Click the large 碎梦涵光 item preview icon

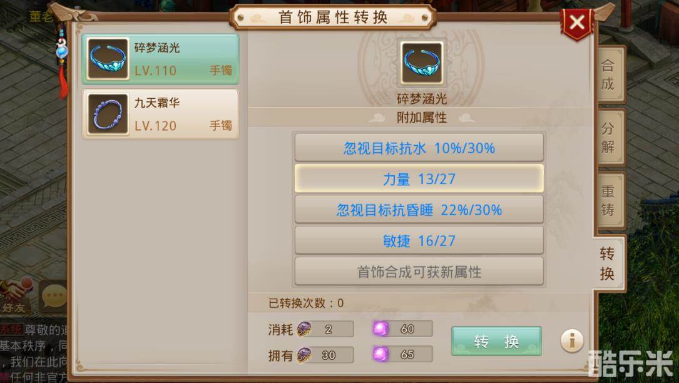[422, 63]
